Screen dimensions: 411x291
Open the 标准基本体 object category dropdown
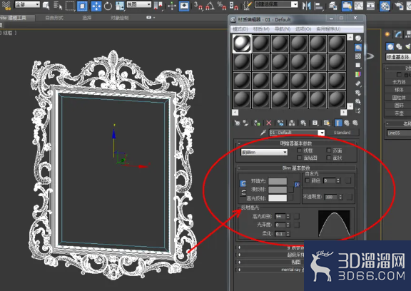pyautogui.click(x=398, y=56)
